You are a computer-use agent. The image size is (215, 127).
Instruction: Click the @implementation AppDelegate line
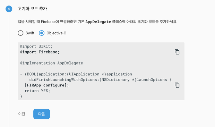tap(51, 63)
